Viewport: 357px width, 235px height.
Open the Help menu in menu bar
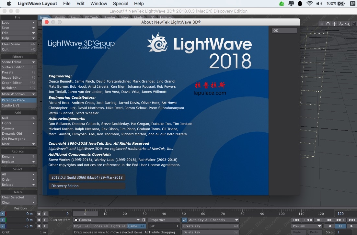(139, 4)
